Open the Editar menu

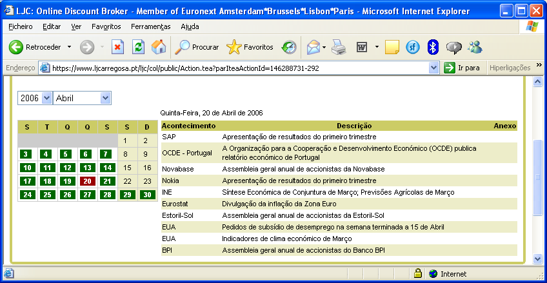click(52, 26)
